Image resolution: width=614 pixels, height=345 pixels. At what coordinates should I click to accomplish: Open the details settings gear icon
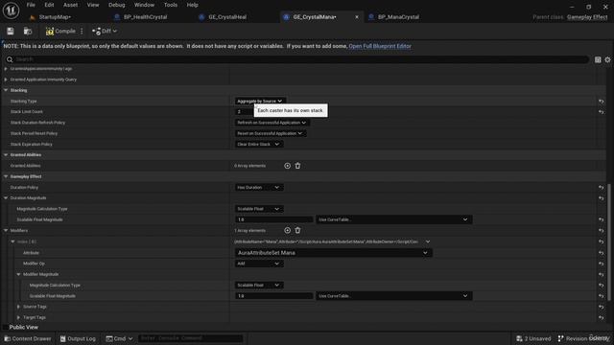(607, 59)
